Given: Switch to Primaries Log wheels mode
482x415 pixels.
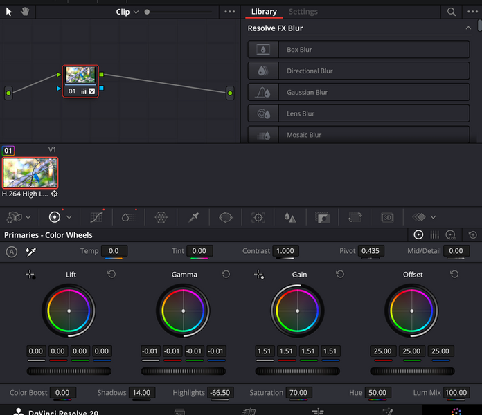Looking at the screenshot, I should [451, 235].
